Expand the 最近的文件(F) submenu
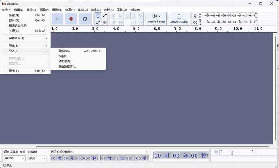The height and width of the screenshot is (168, 279). tap(25, 26)
